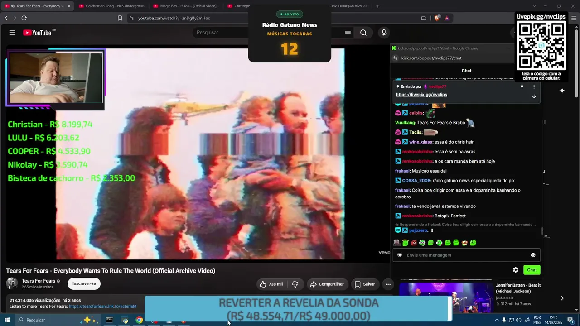Open pinned message options menu
The width and height of the screenshot is (580, 326).
534,86
